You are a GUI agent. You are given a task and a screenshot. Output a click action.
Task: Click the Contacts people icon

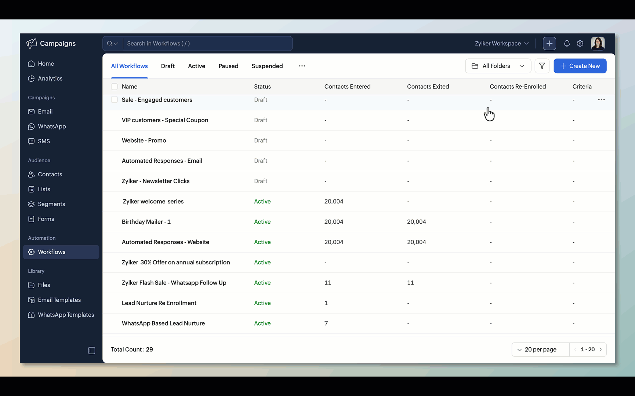click(x=31, y=175)
